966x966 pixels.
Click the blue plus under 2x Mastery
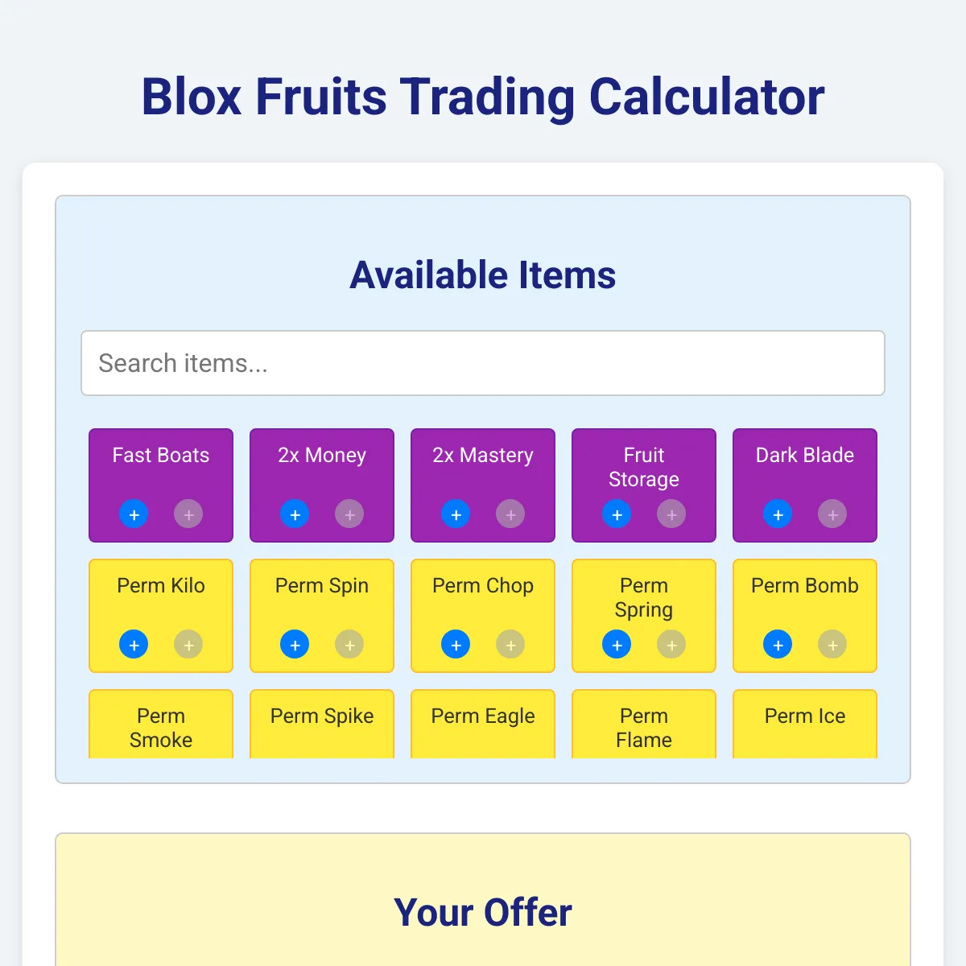pyautogui.click(x=456, y=514)
